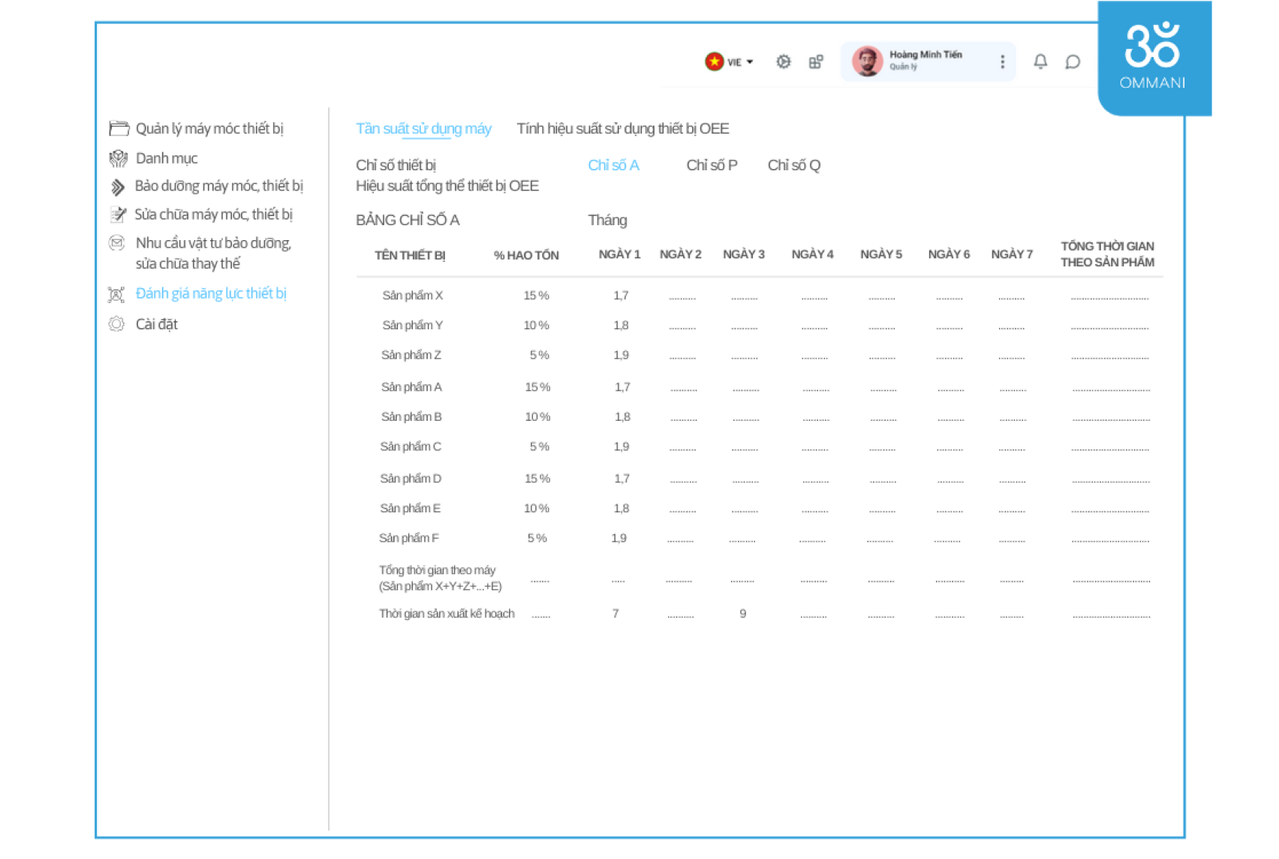Open Nhu cầu vật tư bảo dưỡng
The width and height of the screenshot is (1279, 859).
(x=213, y=254)
